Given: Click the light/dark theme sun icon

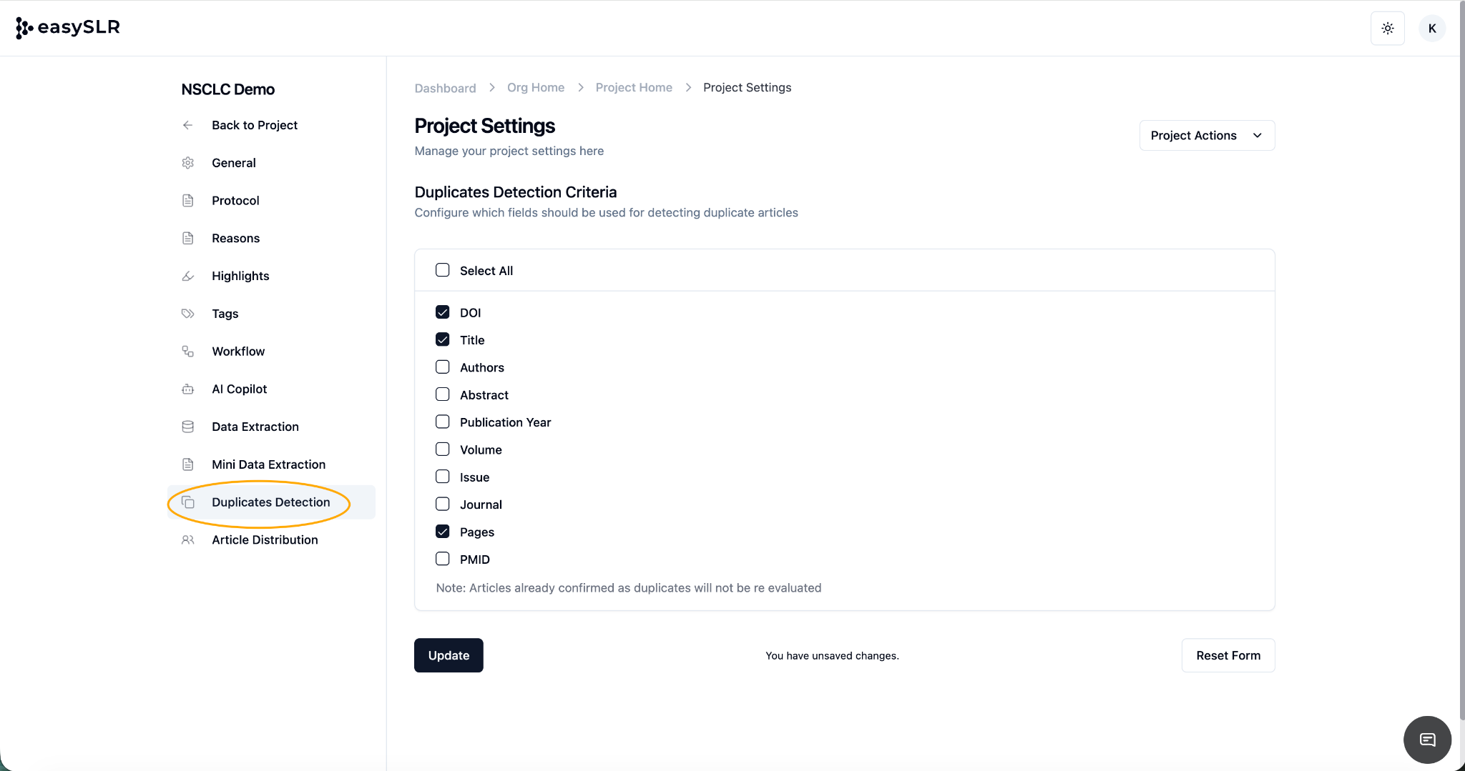Looking at the screenshot, I should point(1387,29).
